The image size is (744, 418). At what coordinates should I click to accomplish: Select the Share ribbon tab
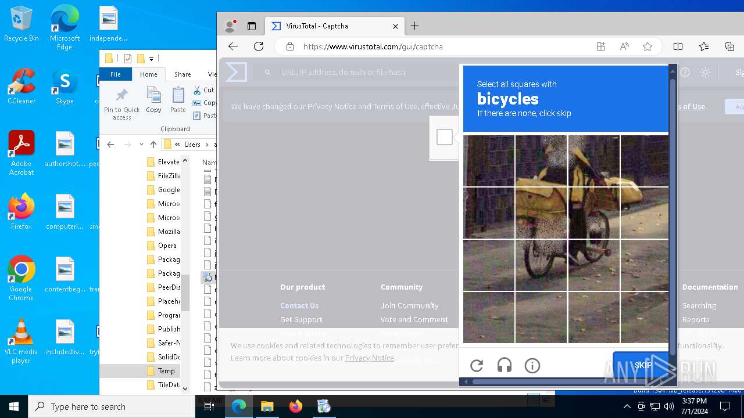[x=183, y=74]
